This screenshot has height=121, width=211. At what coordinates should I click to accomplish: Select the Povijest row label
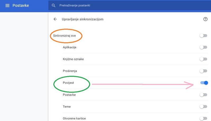[x=68, y=83]
